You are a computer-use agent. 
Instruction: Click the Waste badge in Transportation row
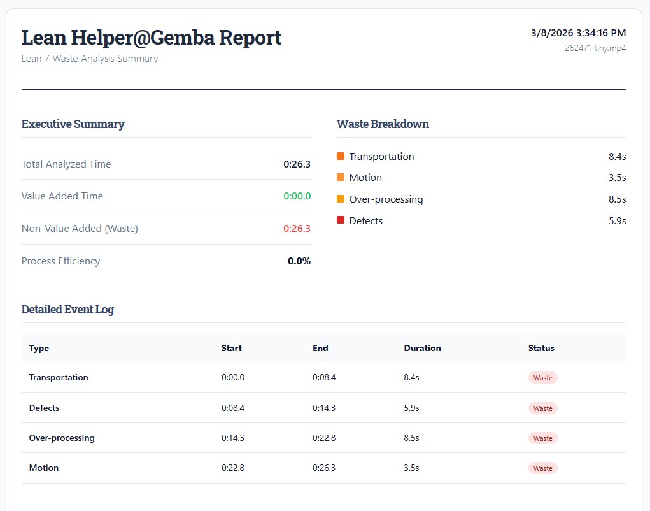click(x=542, y=378)
